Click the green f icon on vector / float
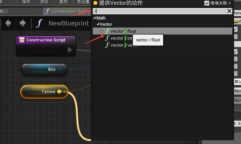This screenshot has height=144, width=241. tap(107, 31)
